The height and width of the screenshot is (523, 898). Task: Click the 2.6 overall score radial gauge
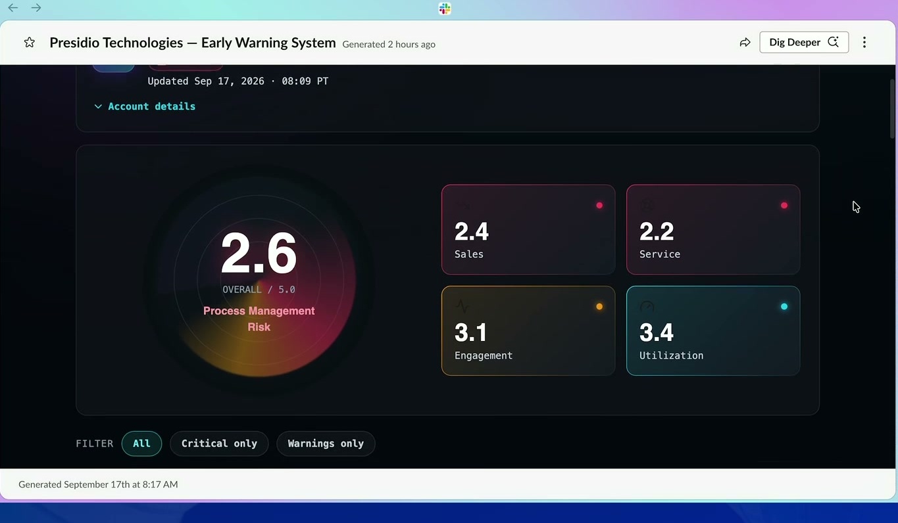259,281
